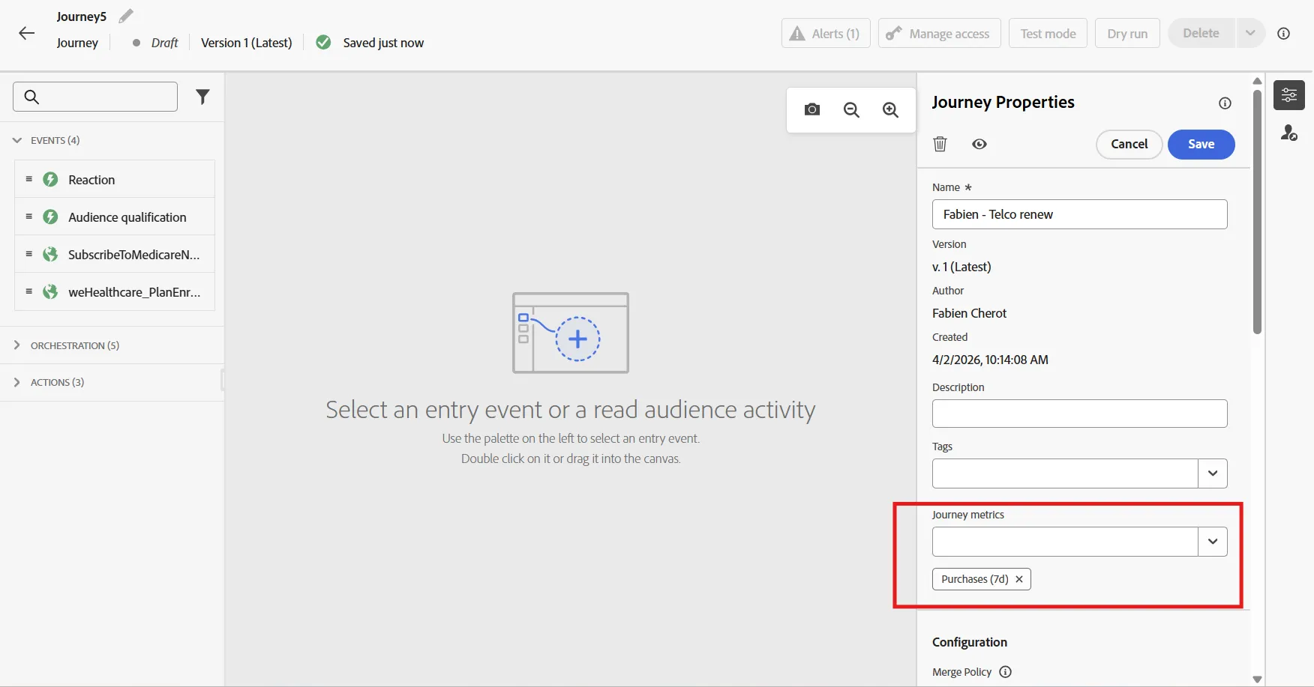Click the properties panel vertical scrollbar
Image resolution: width=1314 pixels, height=687 pixels.
click(1258, 212)
